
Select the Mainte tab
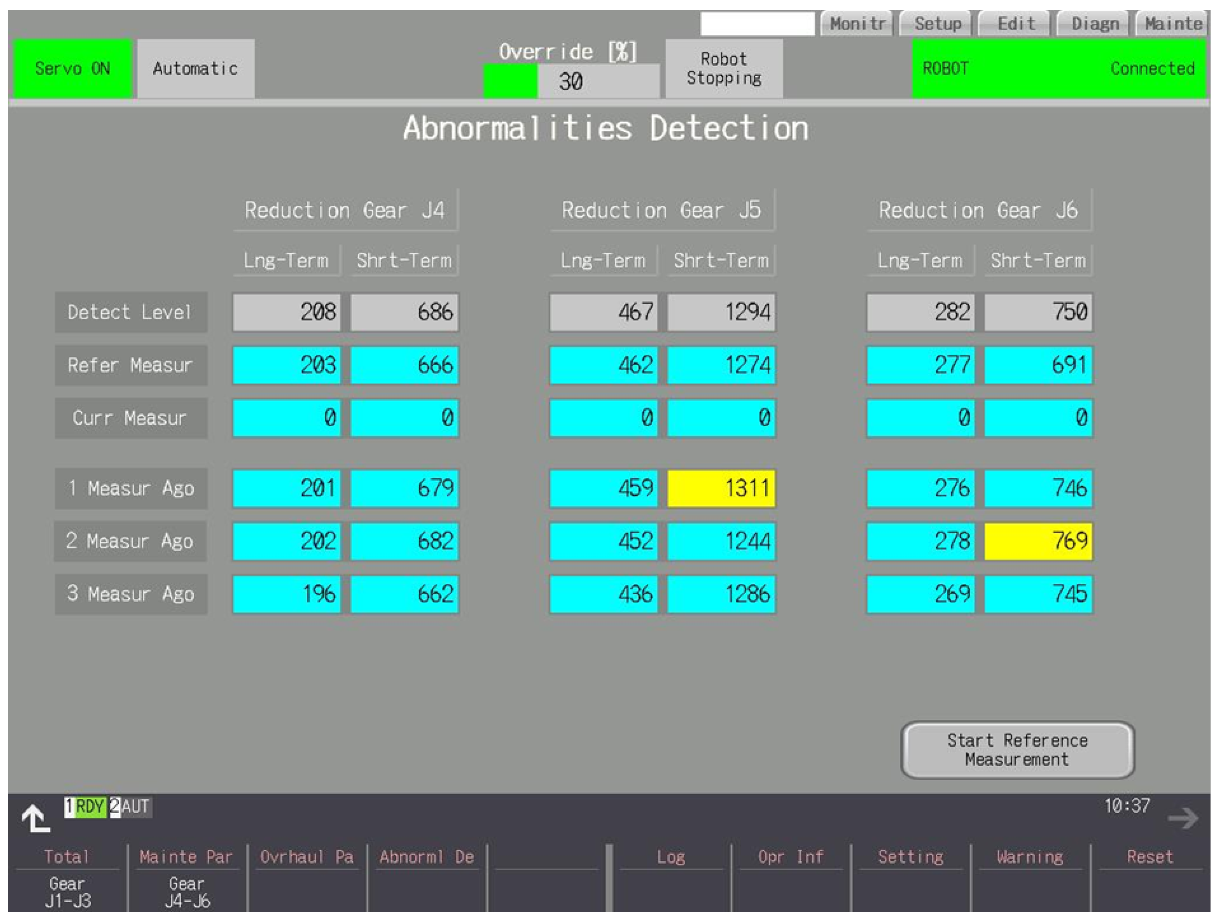[x=1172, y=24]
